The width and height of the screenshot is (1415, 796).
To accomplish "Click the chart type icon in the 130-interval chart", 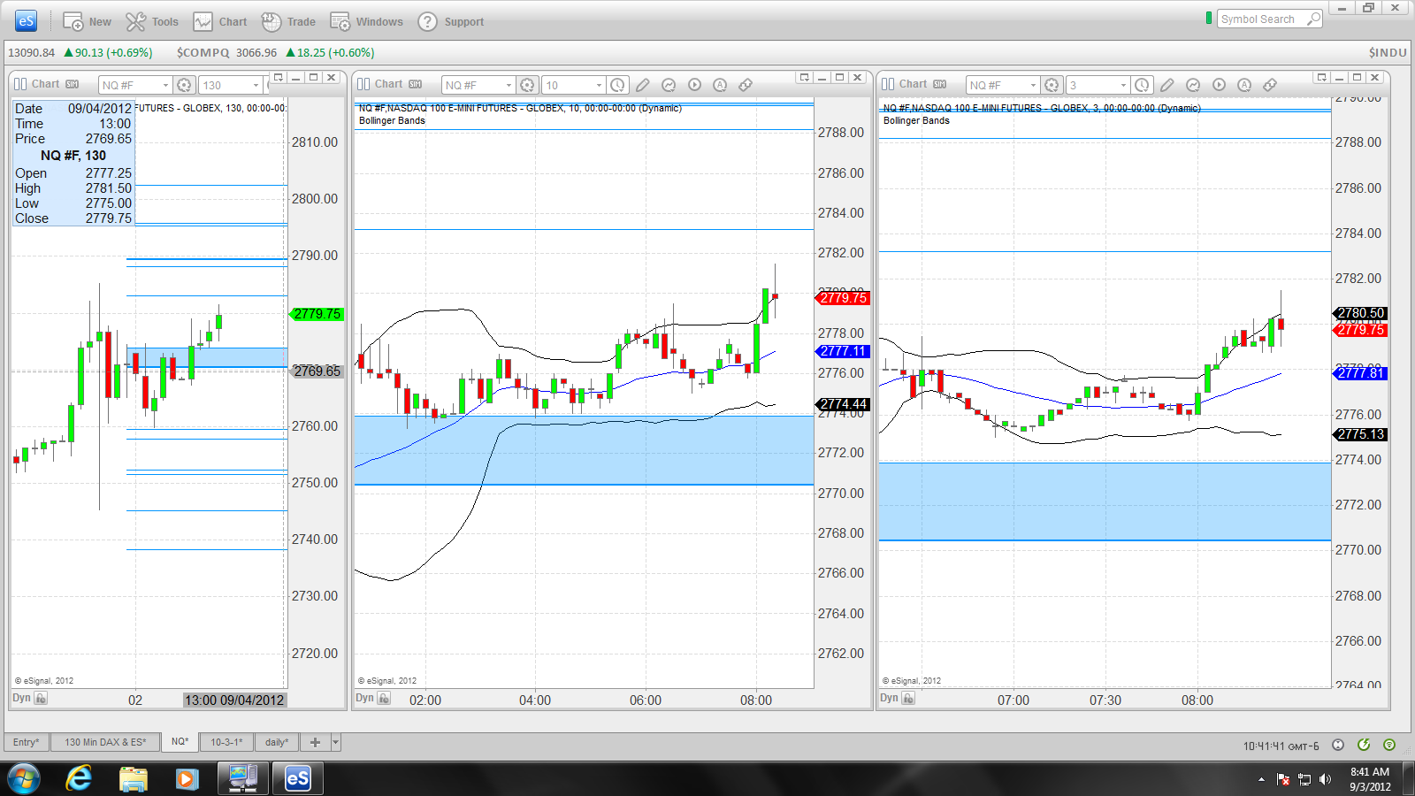I will pyautogui.click(x=20, y=84).
